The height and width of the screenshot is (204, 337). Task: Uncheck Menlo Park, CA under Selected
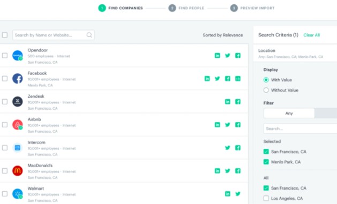pyautogui.click(x=266, y=162)
